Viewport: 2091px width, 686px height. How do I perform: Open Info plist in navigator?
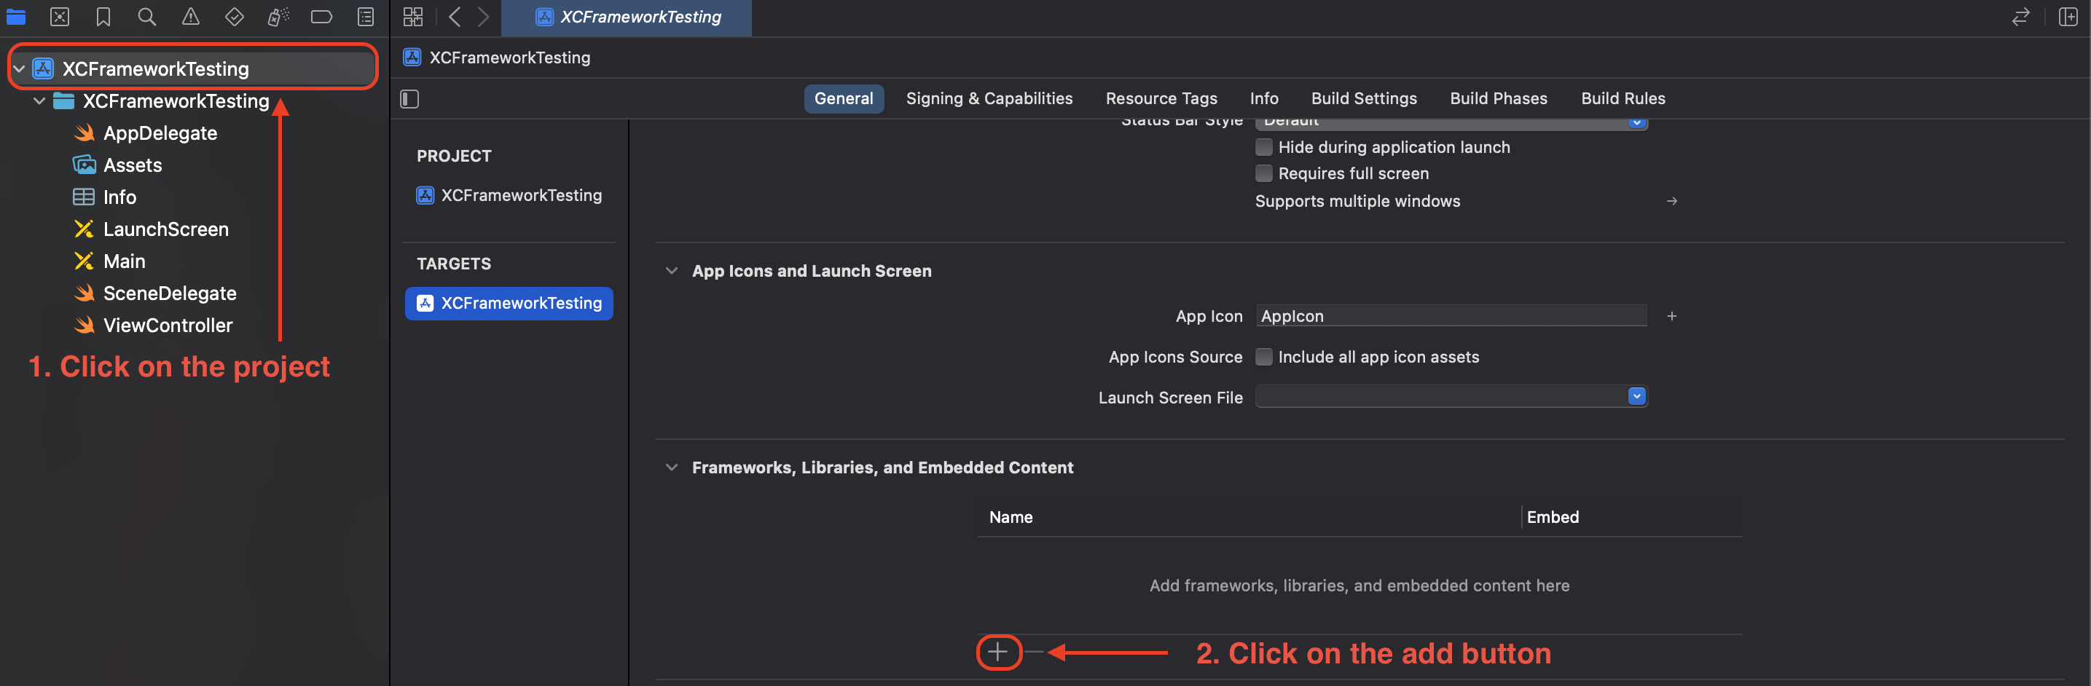[119, 197]
